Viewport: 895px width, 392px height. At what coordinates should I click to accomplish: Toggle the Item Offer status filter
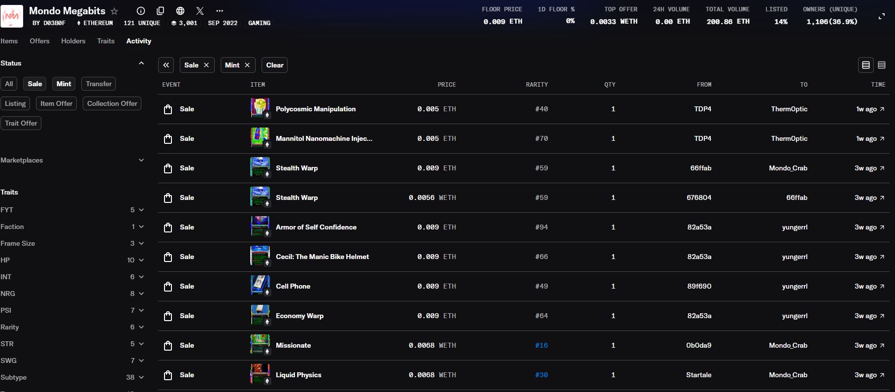[x=56, y=103]
